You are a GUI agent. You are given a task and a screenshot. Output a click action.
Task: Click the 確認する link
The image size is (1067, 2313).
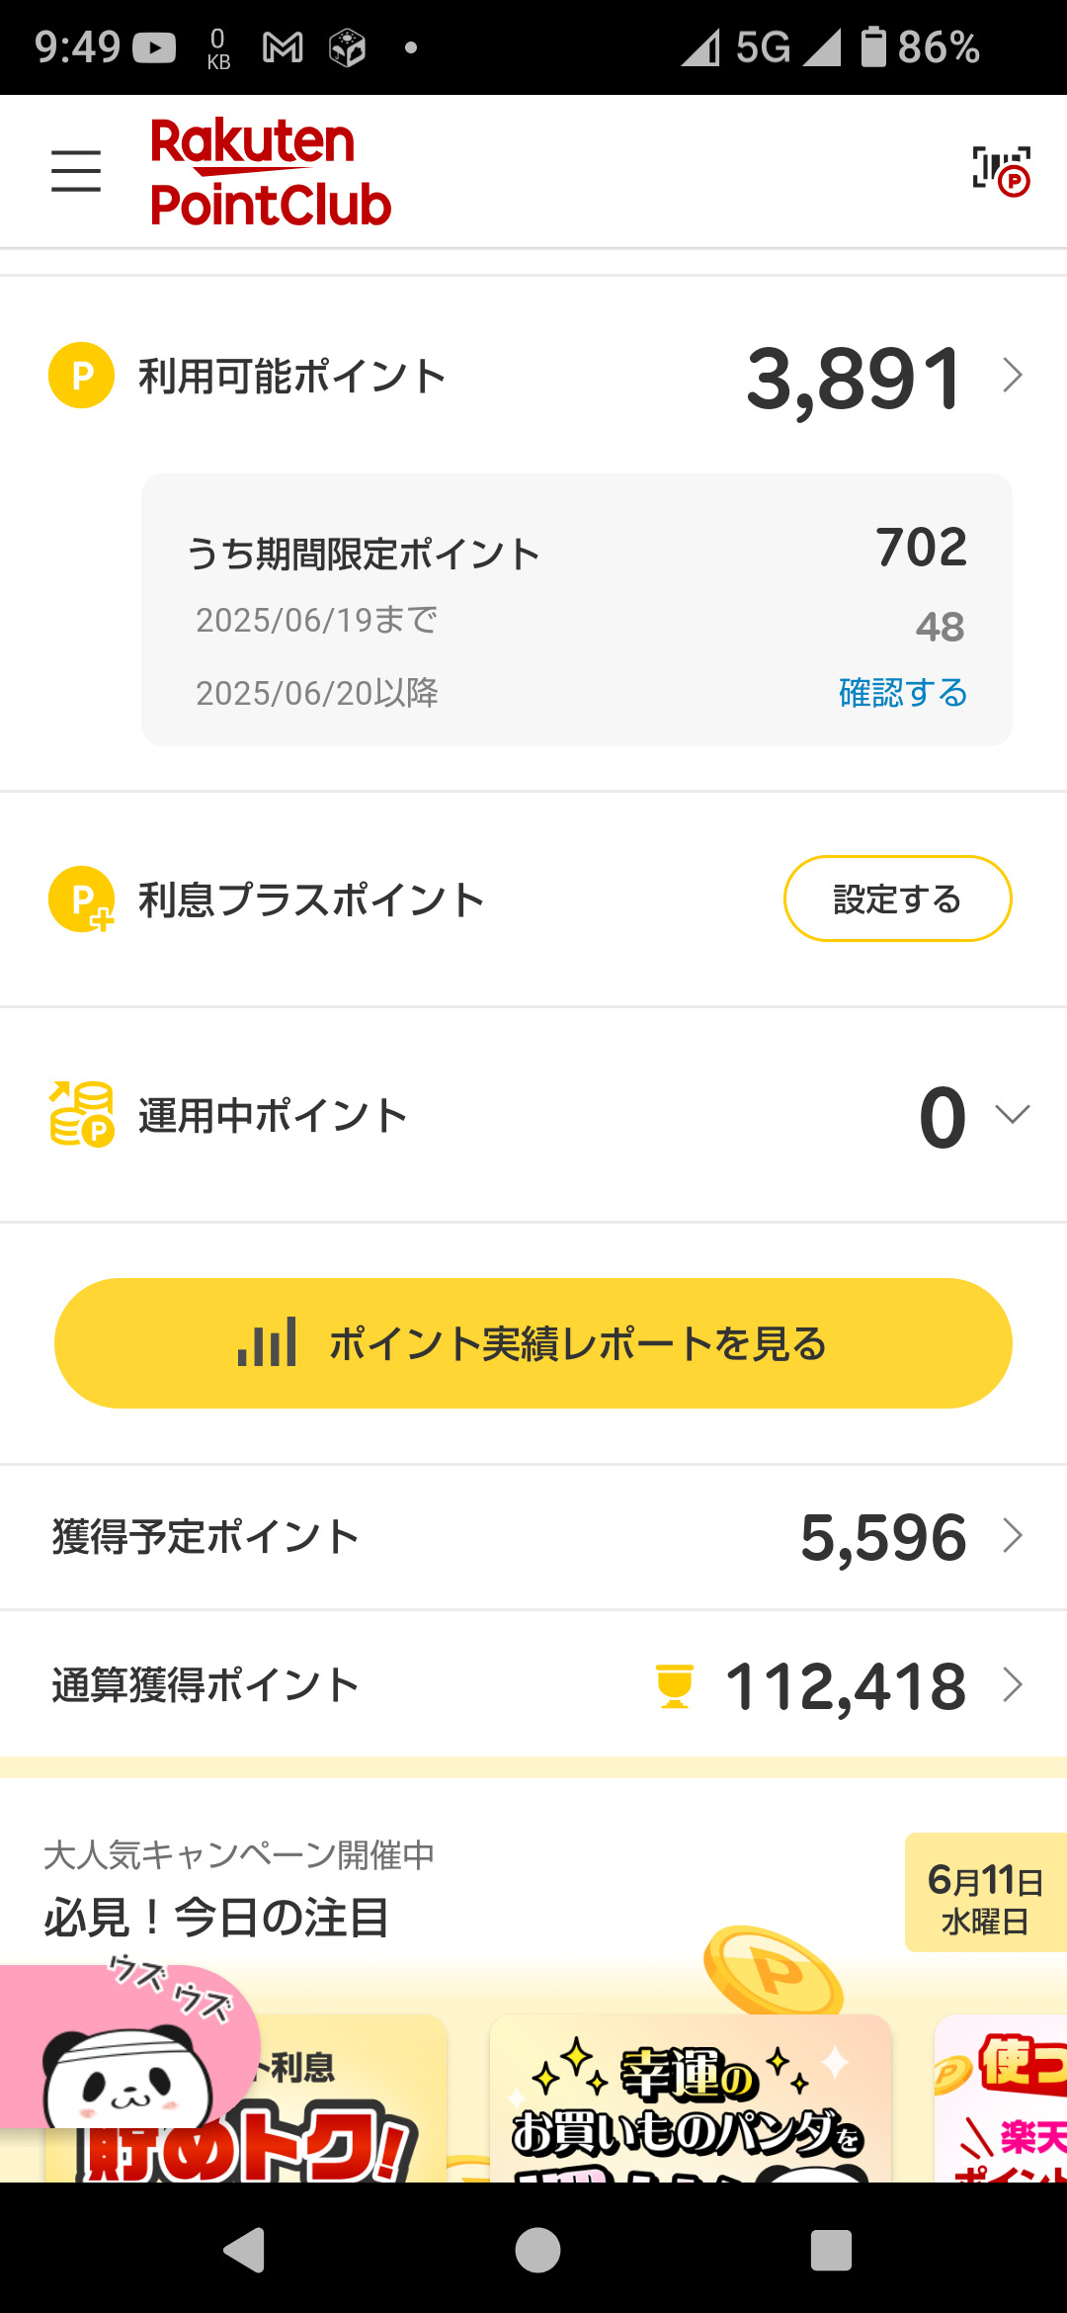coord(902,693)
